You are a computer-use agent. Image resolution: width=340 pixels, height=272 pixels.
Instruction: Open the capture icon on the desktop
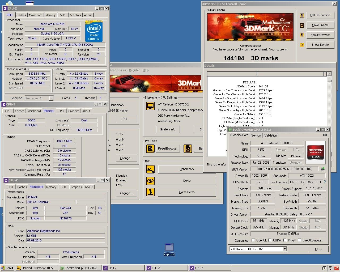pyautogui.click(x=169, y=249)
